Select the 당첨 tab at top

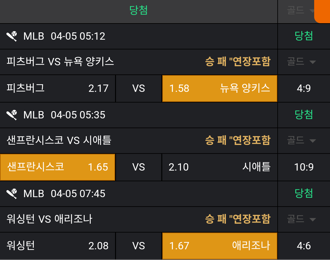click(x=139, y=11)
